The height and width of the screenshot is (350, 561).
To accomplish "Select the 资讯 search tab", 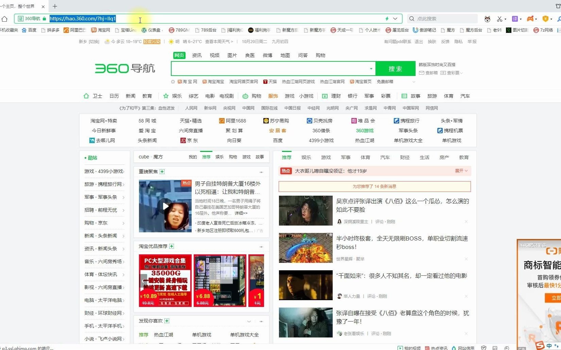I will [x=197, y=55].
